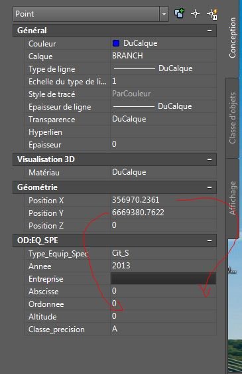Open the Quick Select icon
This screenshot has height=374, width=242.
(x=212, y=14)
